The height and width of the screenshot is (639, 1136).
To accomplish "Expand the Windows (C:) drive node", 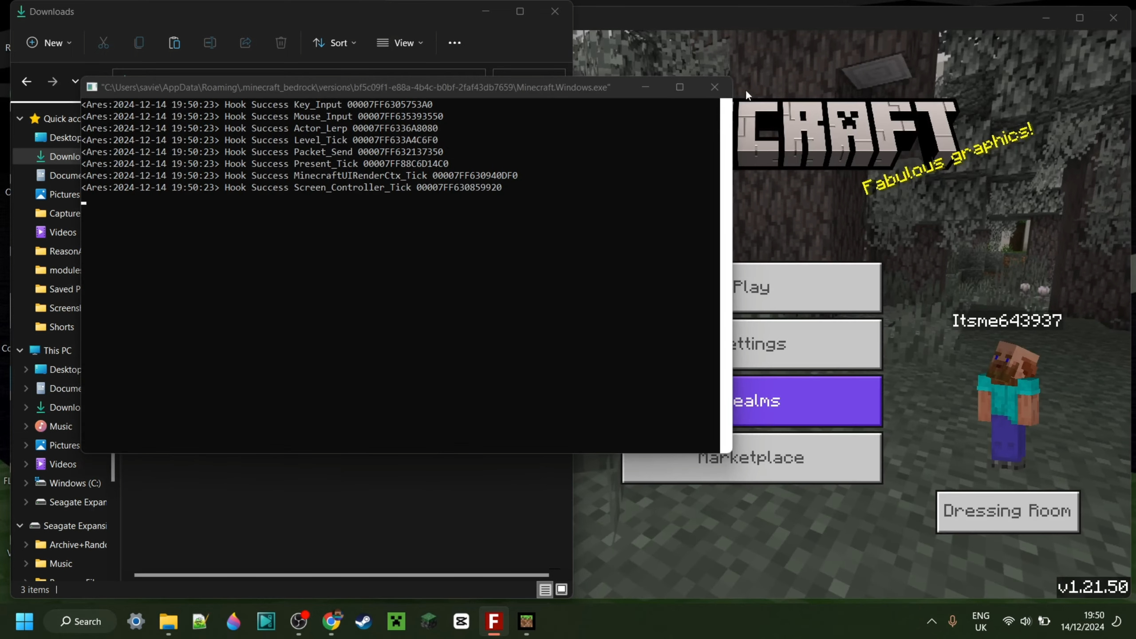I will [26, 483].
